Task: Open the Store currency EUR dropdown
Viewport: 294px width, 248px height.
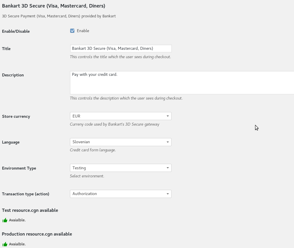Action: coord(120,116)
